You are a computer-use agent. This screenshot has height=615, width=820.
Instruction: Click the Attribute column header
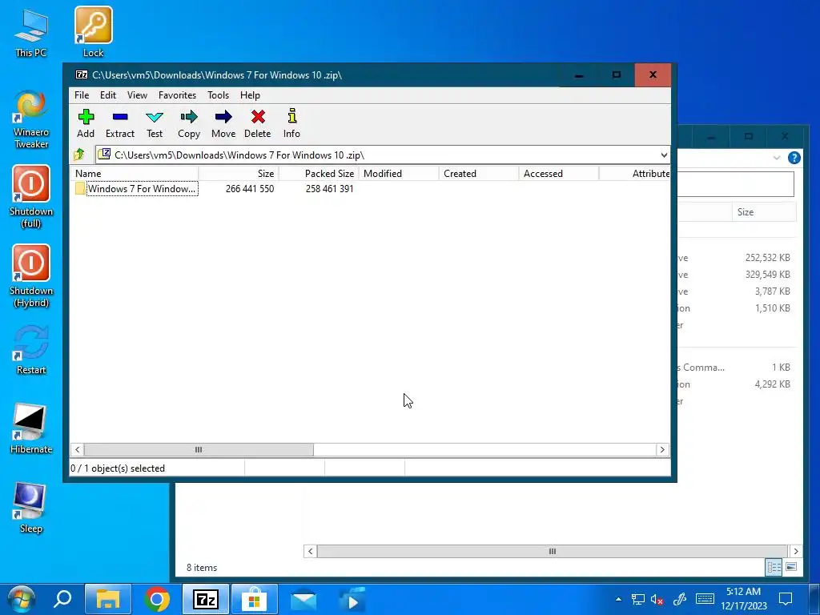point(634,174)
